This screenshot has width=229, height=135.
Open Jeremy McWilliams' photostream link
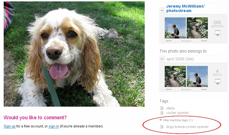[186, 8]
